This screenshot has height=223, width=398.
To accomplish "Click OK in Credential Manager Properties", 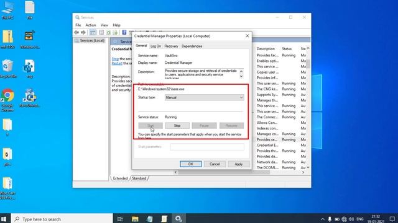I will [x=191, y=164].
